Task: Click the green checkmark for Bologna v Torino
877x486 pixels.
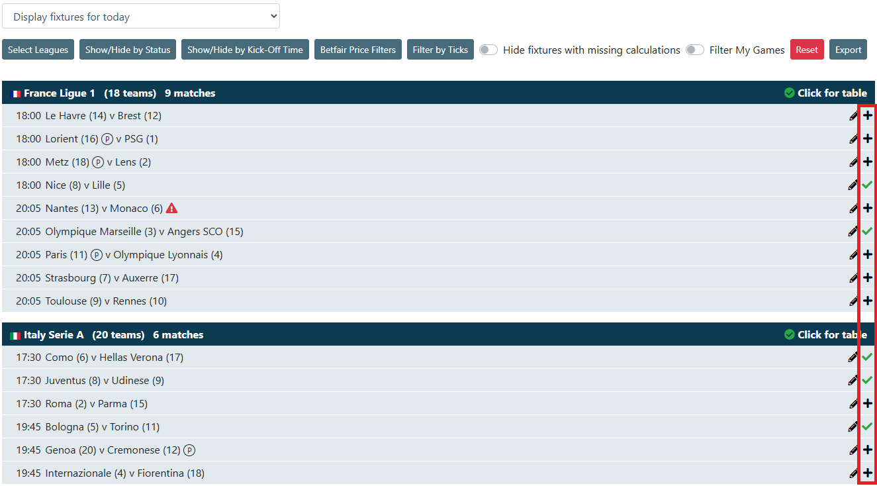Action: pos(867,427)
